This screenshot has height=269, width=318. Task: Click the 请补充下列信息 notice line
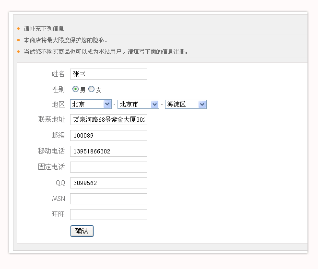click(x=44, y=29)
